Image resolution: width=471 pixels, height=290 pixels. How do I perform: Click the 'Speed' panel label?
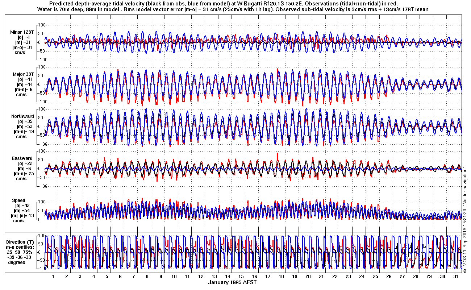coord(19,200)
